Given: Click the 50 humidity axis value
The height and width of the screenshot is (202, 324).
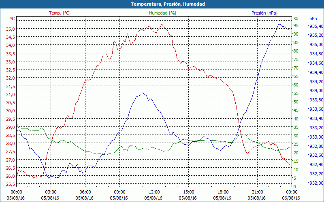Looking at the screenshot, I should pyautogui.click(x=296, y=102).
